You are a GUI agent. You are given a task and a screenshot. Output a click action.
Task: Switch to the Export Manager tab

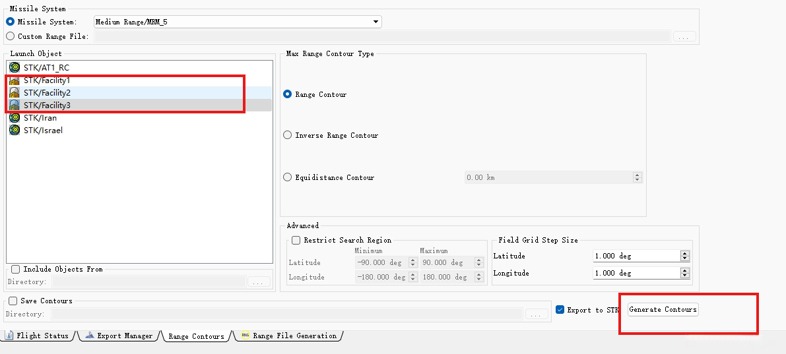tap(120, 336)
